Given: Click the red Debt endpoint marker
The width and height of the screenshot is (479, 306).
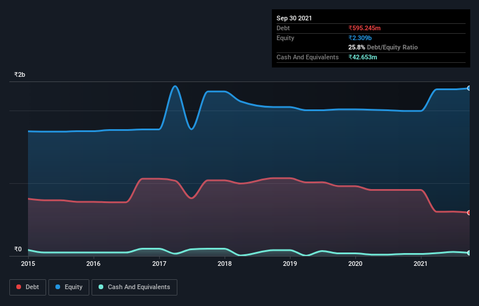Looking at the screenshot, I should 469,212.
